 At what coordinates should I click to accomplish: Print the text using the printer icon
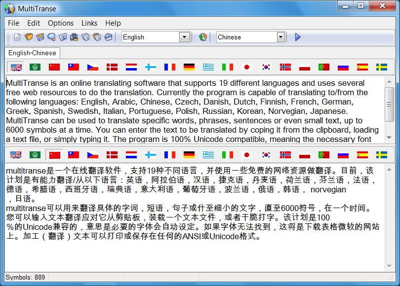74,37
